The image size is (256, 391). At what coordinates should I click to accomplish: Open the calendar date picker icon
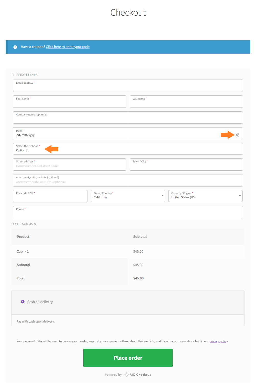pos(238,135)
